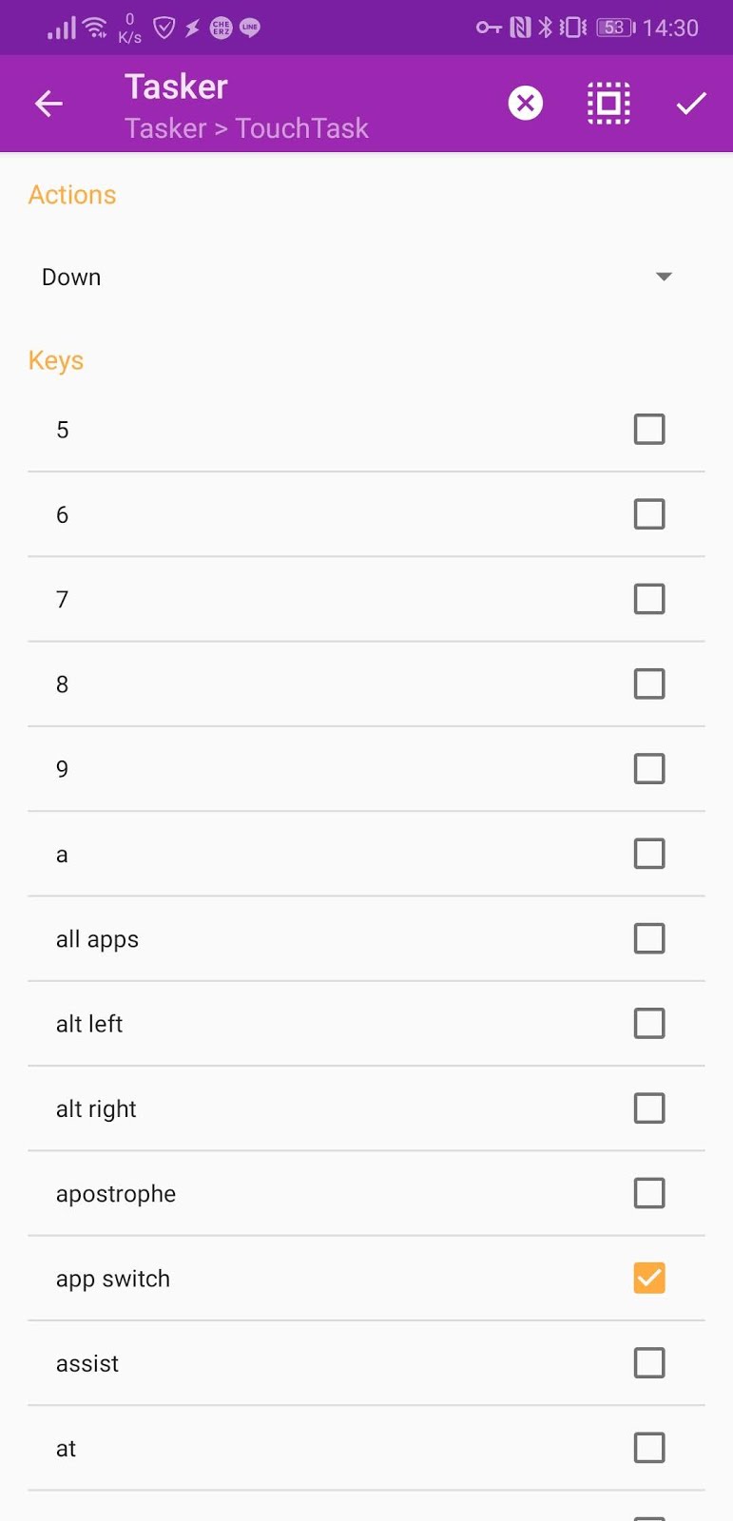Open the Down actions dropdown arrow
This screenshot has height=1521, width=733.
click(x=665, y=277)
